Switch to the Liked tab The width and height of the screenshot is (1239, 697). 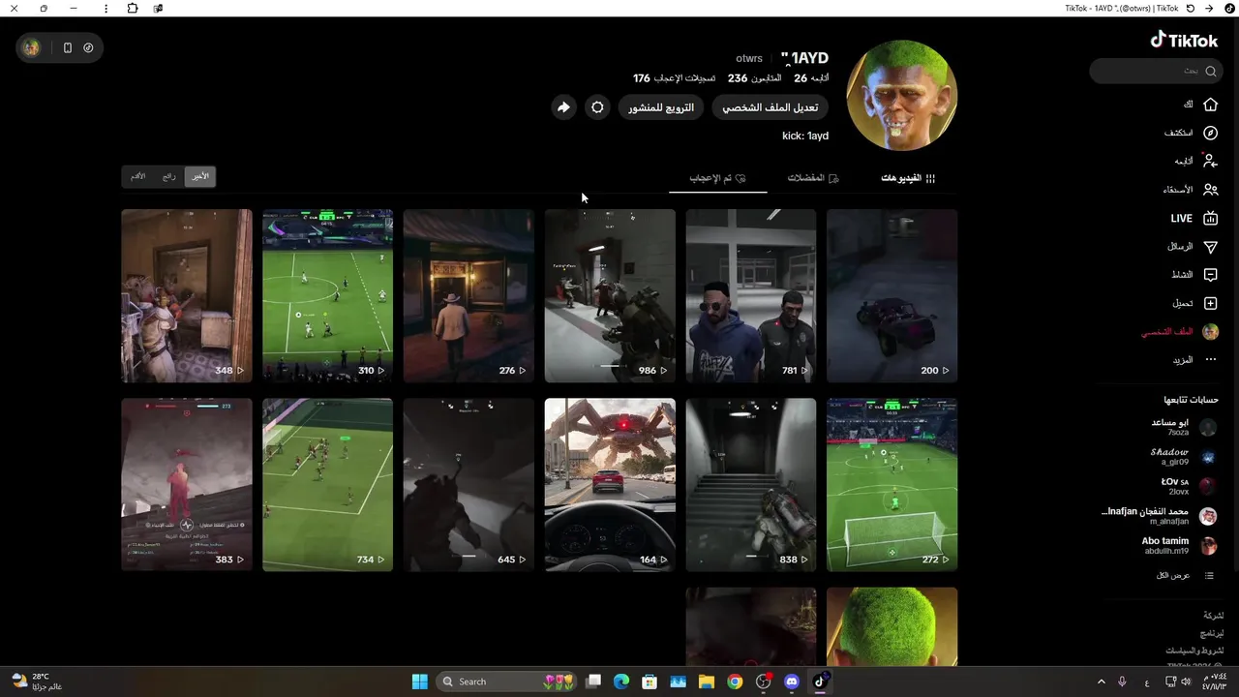pyautogui.click(x=717, y=178)
